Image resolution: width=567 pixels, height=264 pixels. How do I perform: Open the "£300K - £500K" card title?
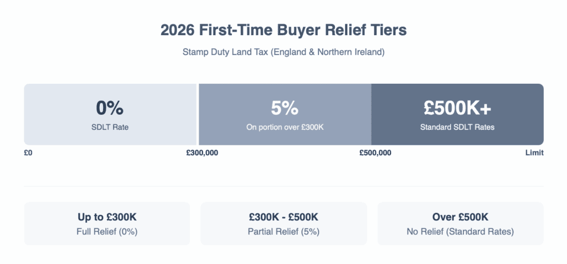(x=283, y=217)
